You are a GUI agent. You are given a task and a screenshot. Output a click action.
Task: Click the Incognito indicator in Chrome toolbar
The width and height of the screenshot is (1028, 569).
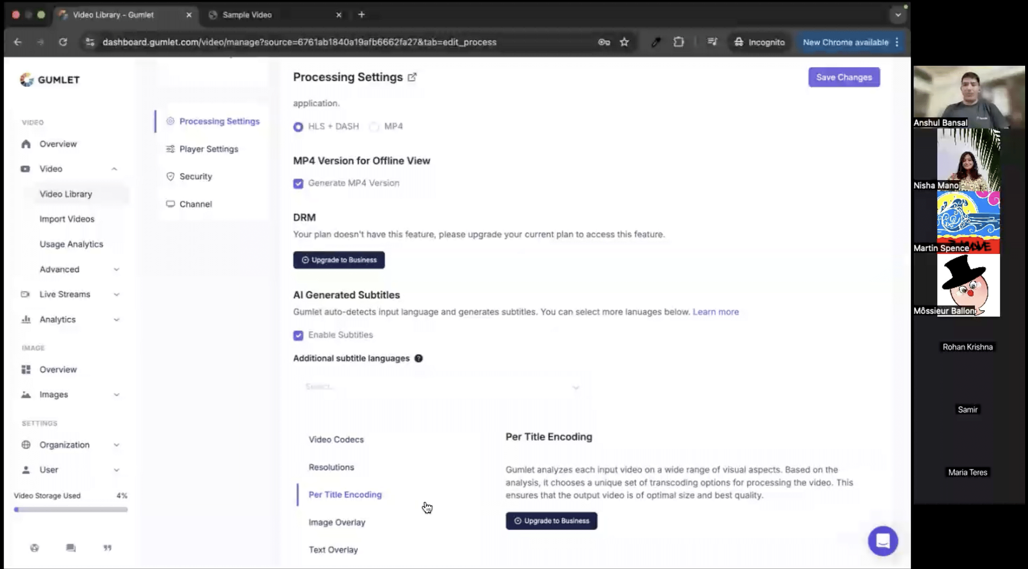(x=759, y=42)
